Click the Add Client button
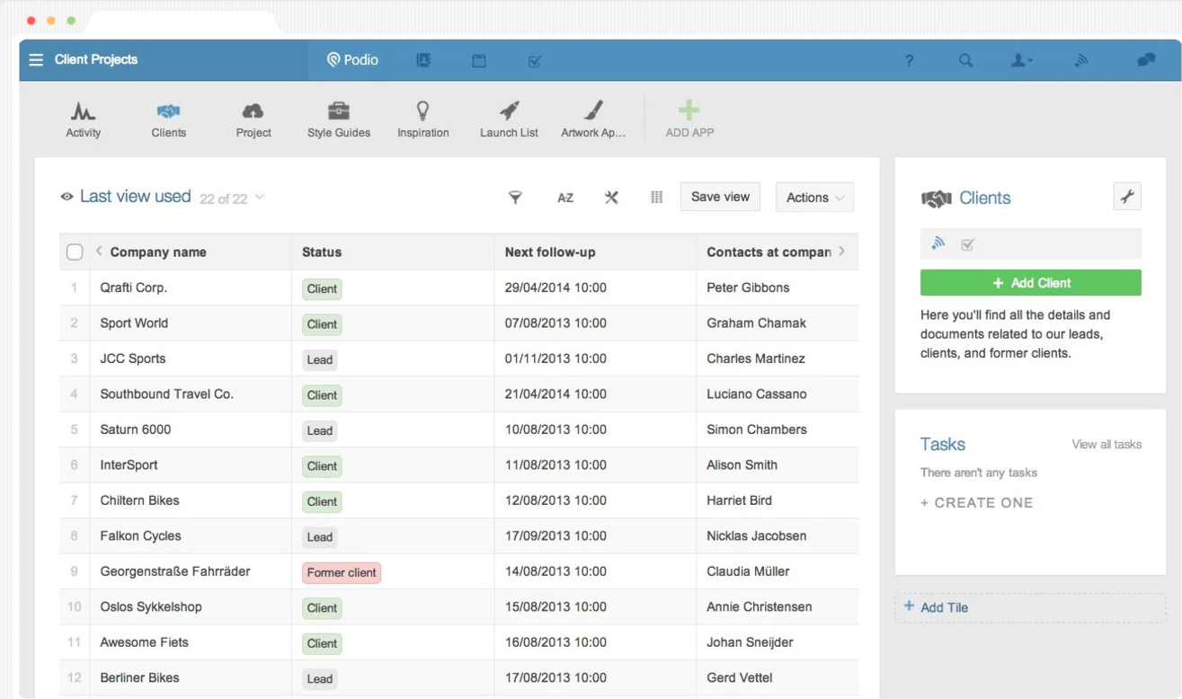 tap(1030, 282)
